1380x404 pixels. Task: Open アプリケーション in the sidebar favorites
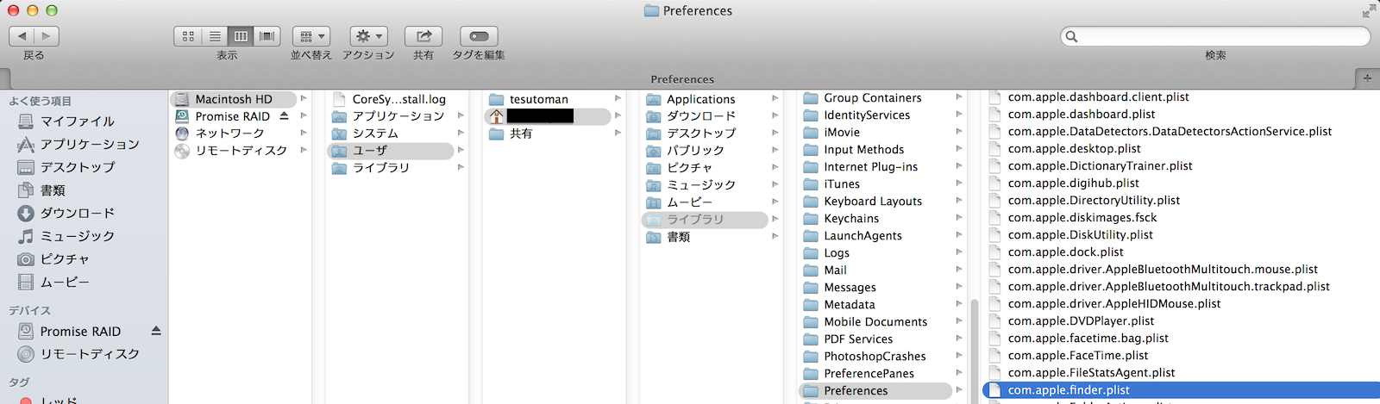[90, 145]
